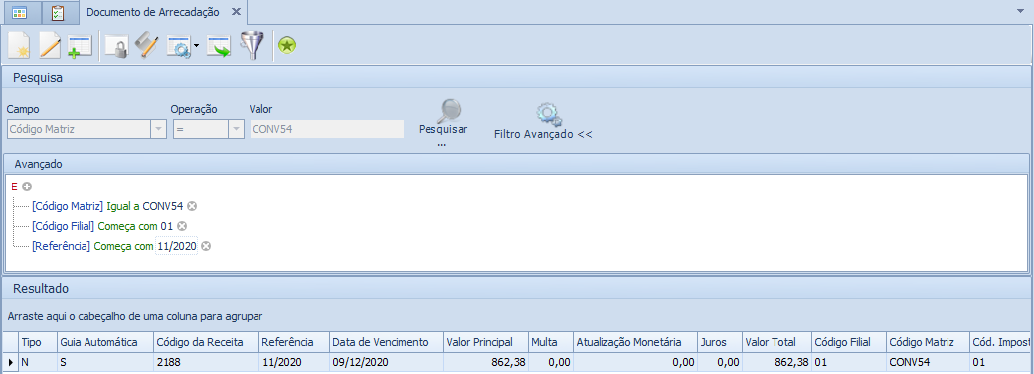Select Tipo cell N in results row

38,362
